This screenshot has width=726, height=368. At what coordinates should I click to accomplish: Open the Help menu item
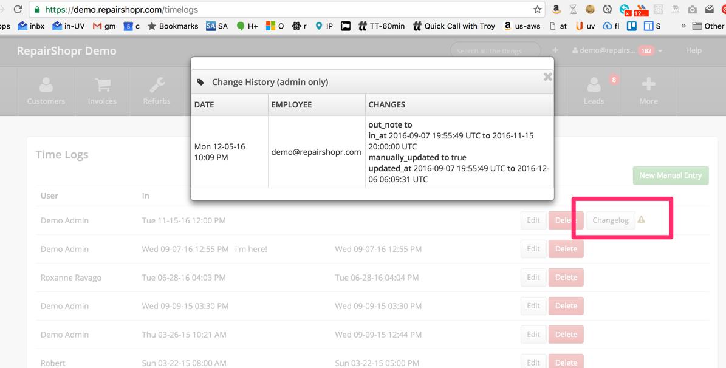click(693, 50)
